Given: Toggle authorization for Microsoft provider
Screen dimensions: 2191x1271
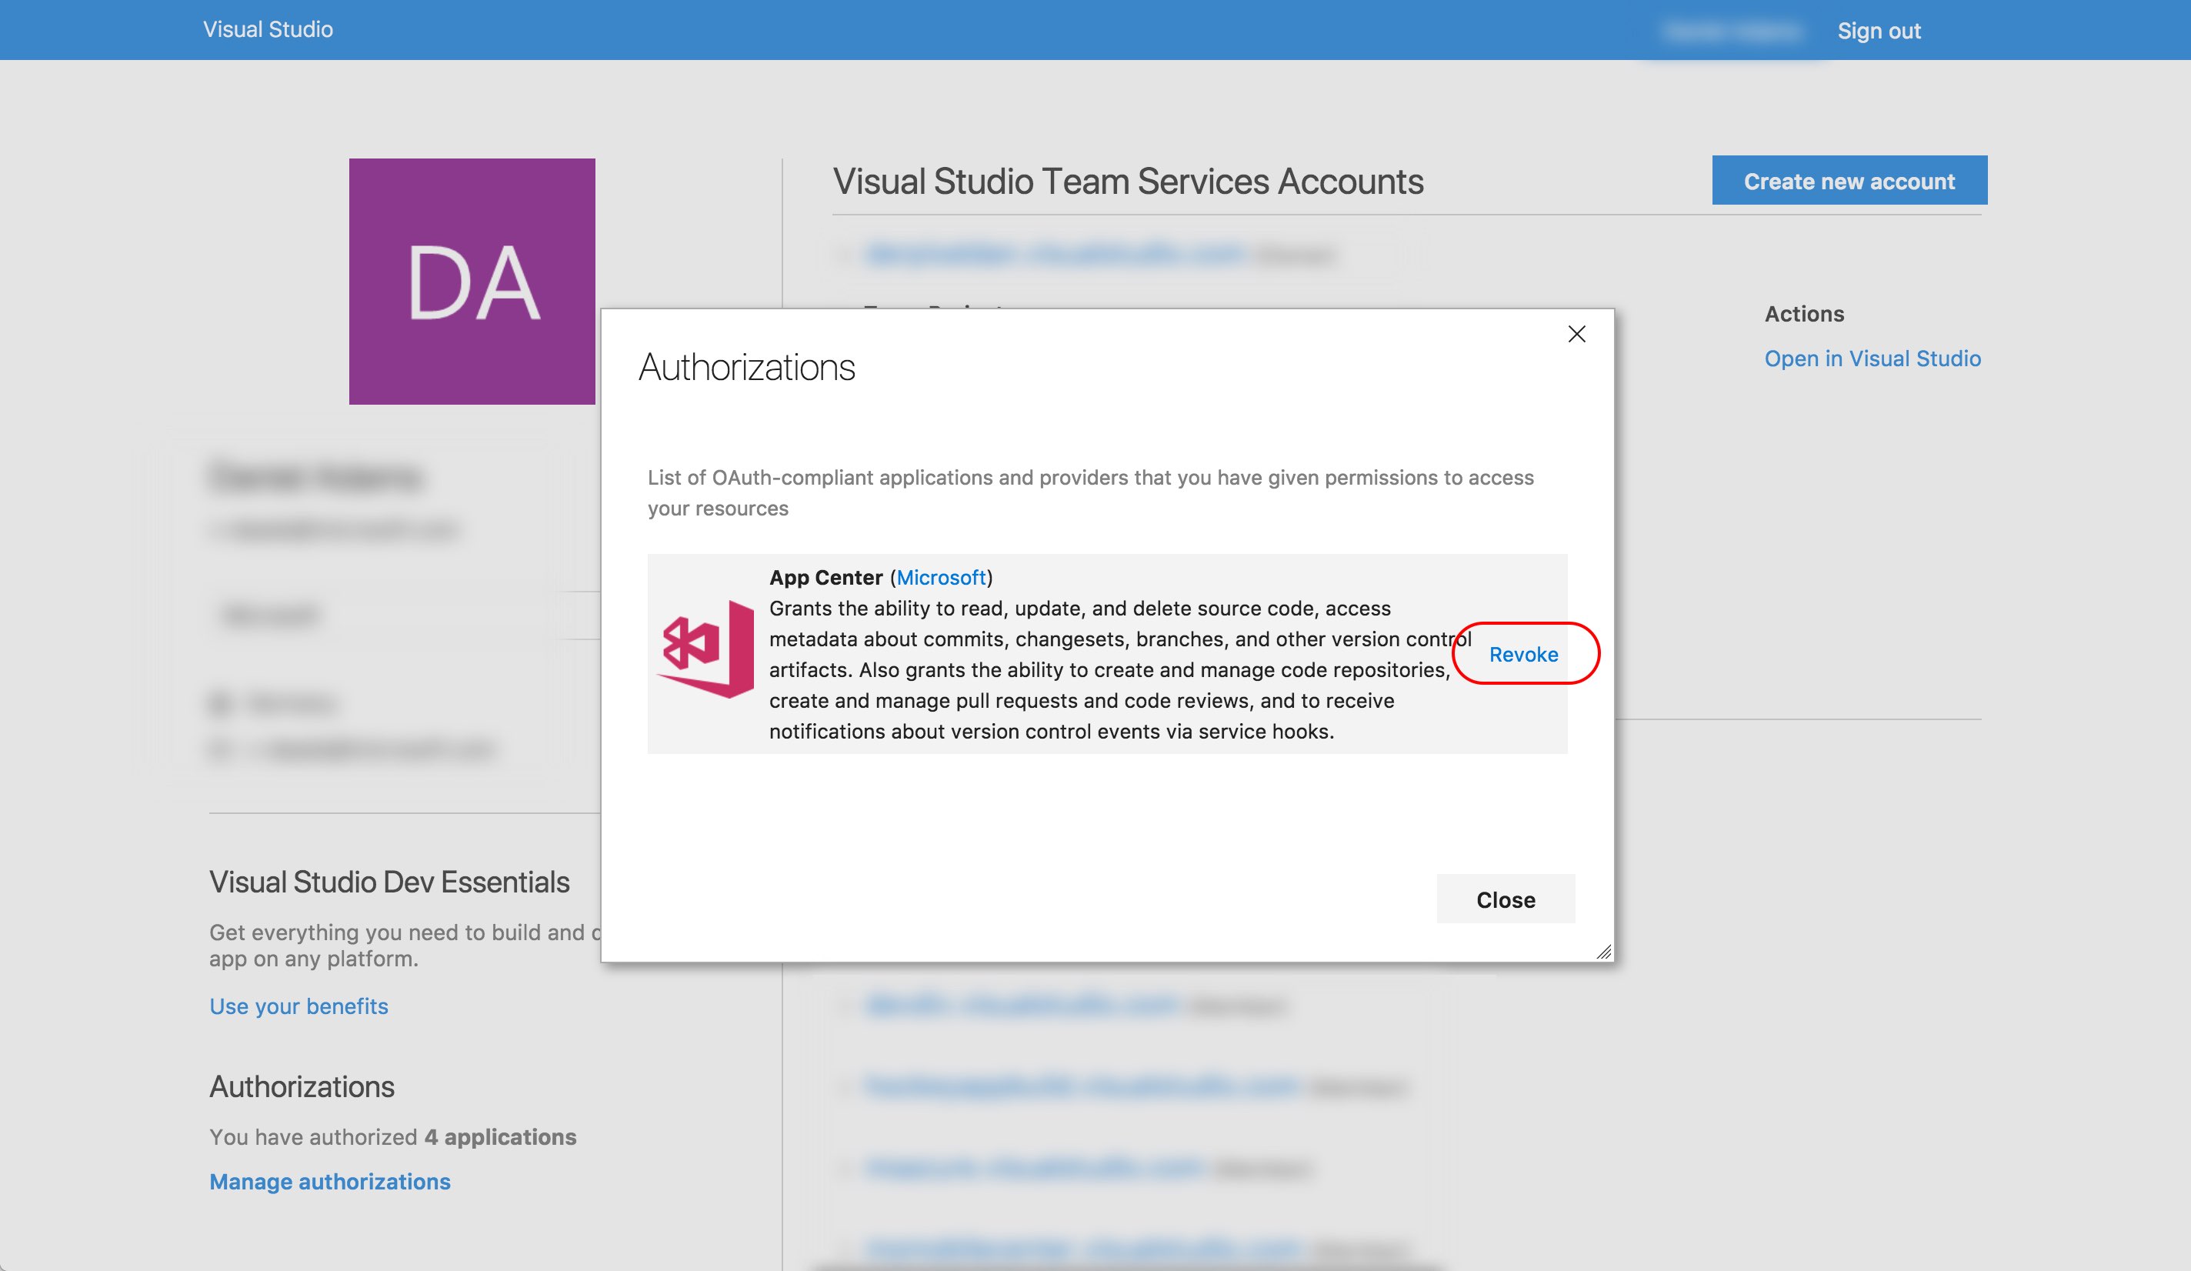Looking at the screenshot, I should tap(1522, 652).
